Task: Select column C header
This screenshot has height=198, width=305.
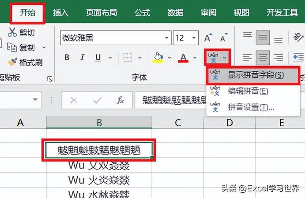Action: point(178,123)
